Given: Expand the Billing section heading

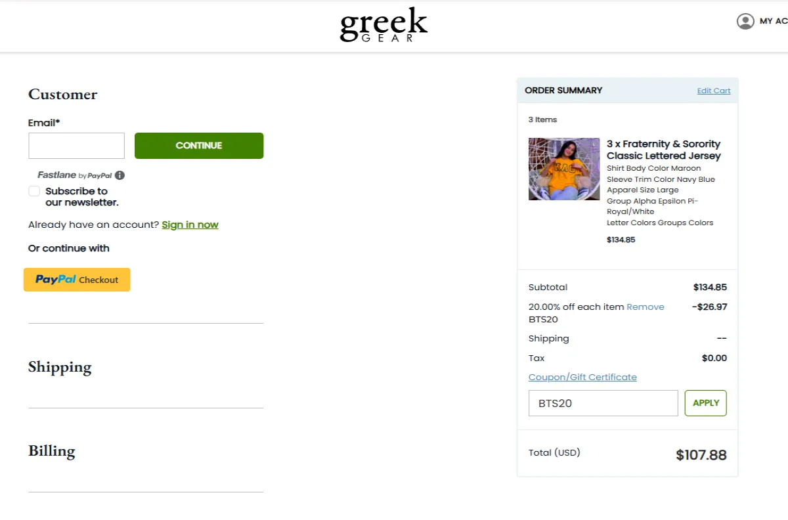Looking at the screenshot, I should coord(52,451).
